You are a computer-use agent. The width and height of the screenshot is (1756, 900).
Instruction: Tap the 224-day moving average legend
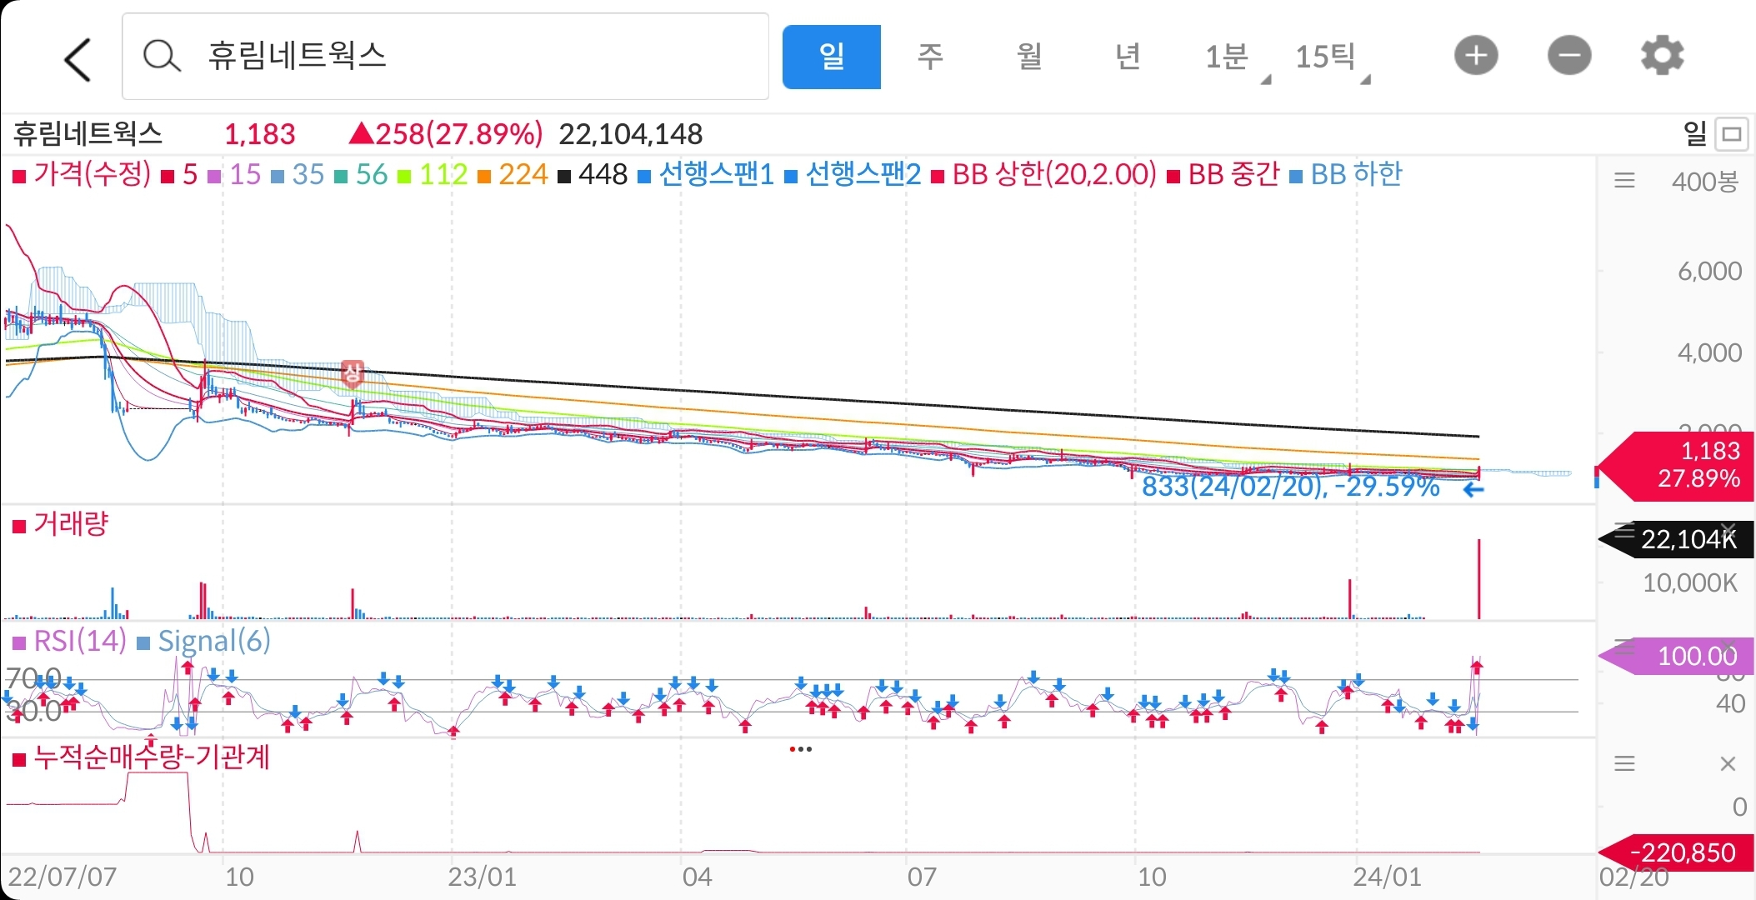(x=513, y=174)
